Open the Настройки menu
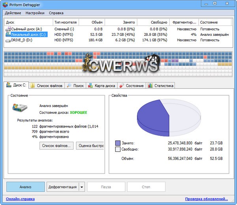 tap(35, 13)
